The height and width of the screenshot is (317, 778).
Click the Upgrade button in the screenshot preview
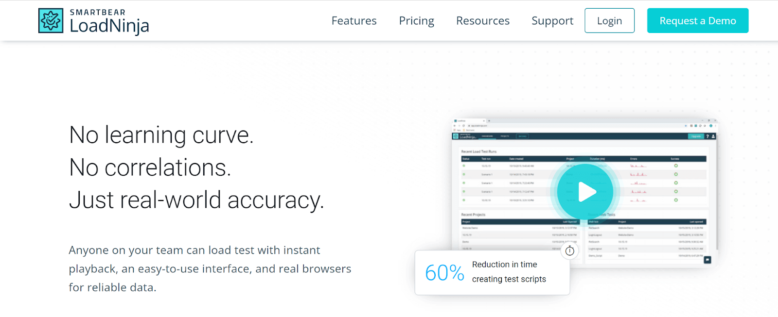696,136
